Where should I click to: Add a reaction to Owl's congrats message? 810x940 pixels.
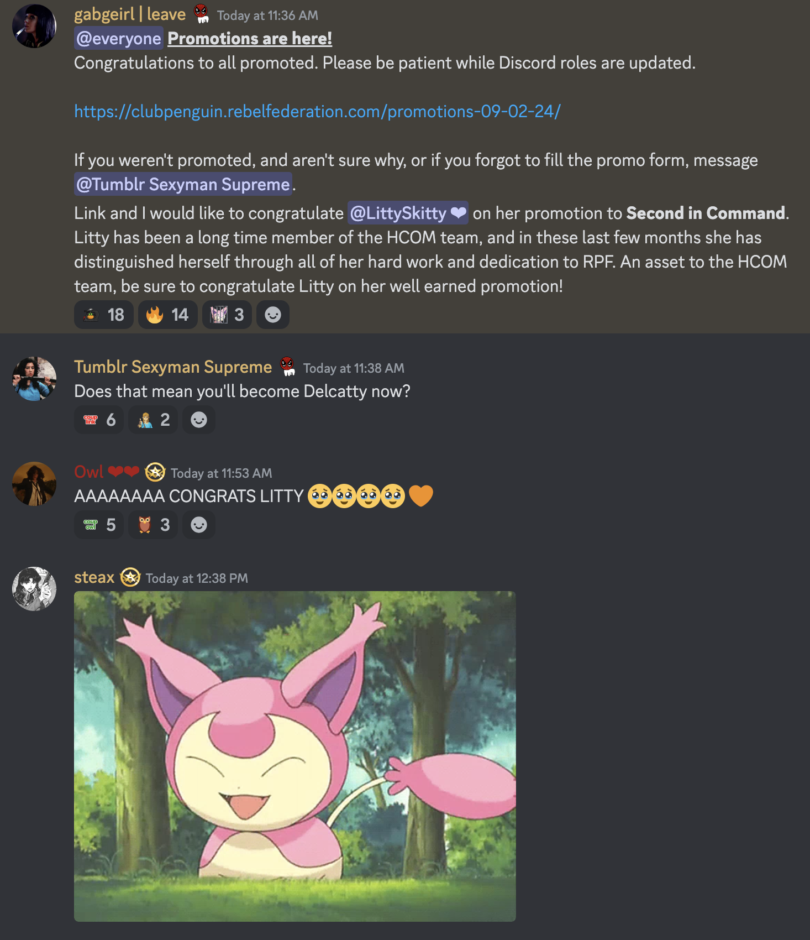(199, 525)
